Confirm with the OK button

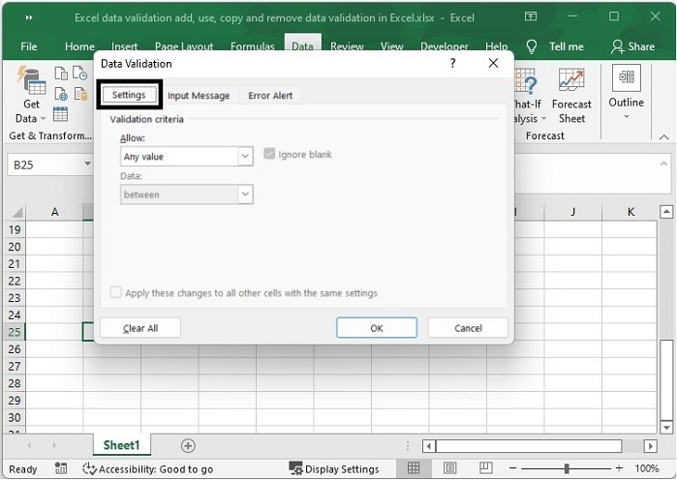point(377,328)
